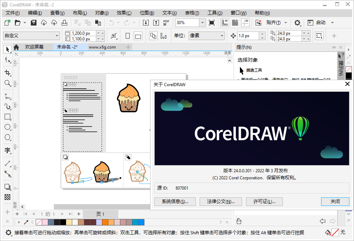Toggle full-screen preview mode
Screen dimensions: 354x241
[212, 22]
